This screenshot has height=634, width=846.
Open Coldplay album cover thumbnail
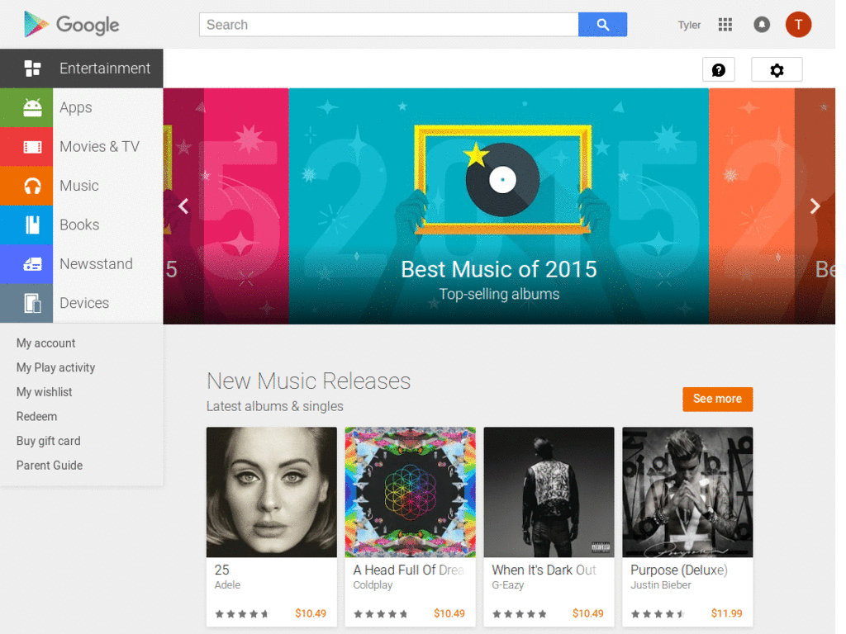click(410, 492)
